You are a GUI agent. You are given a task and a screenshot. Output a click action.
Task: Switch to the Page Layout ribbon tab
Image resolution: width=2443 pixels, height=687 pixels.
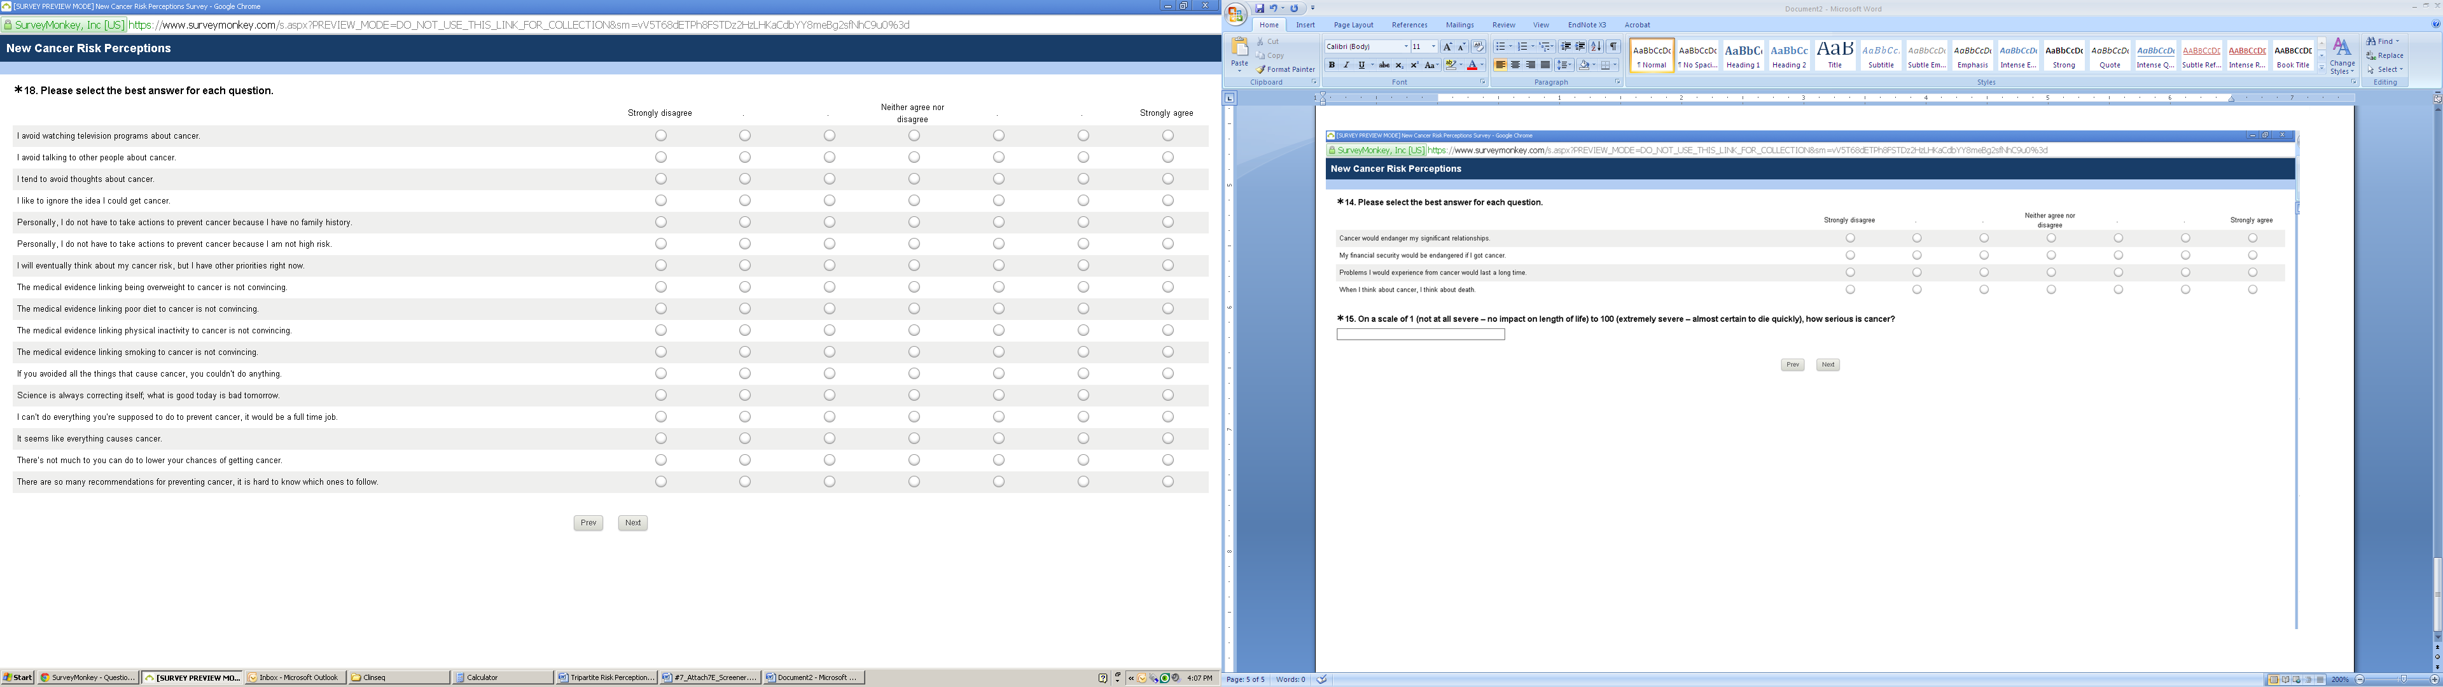tap(1353, 25)
